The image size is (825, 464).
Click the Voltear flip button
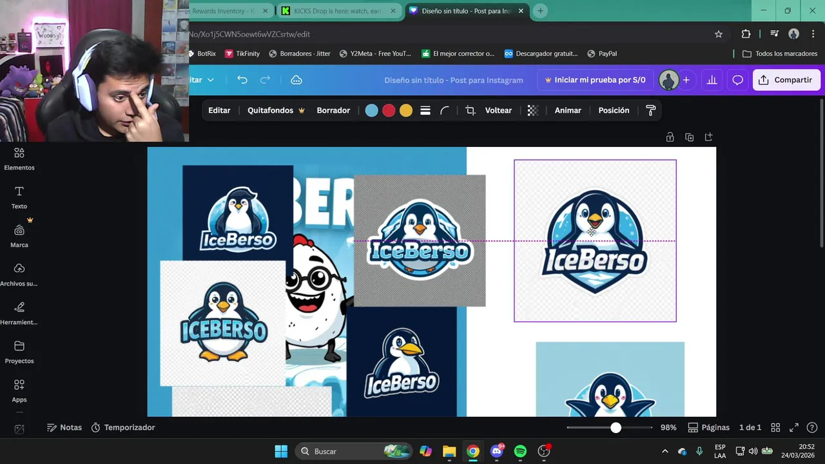click(x=498, y=111)
